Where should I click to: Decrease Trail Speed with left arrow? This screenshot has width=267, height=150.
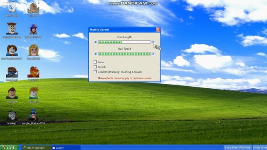[x=96, y=54]
